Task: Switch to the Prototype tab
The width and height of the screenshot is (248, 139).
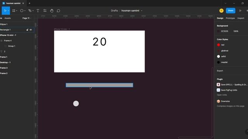Action: (x=230, y=18)
